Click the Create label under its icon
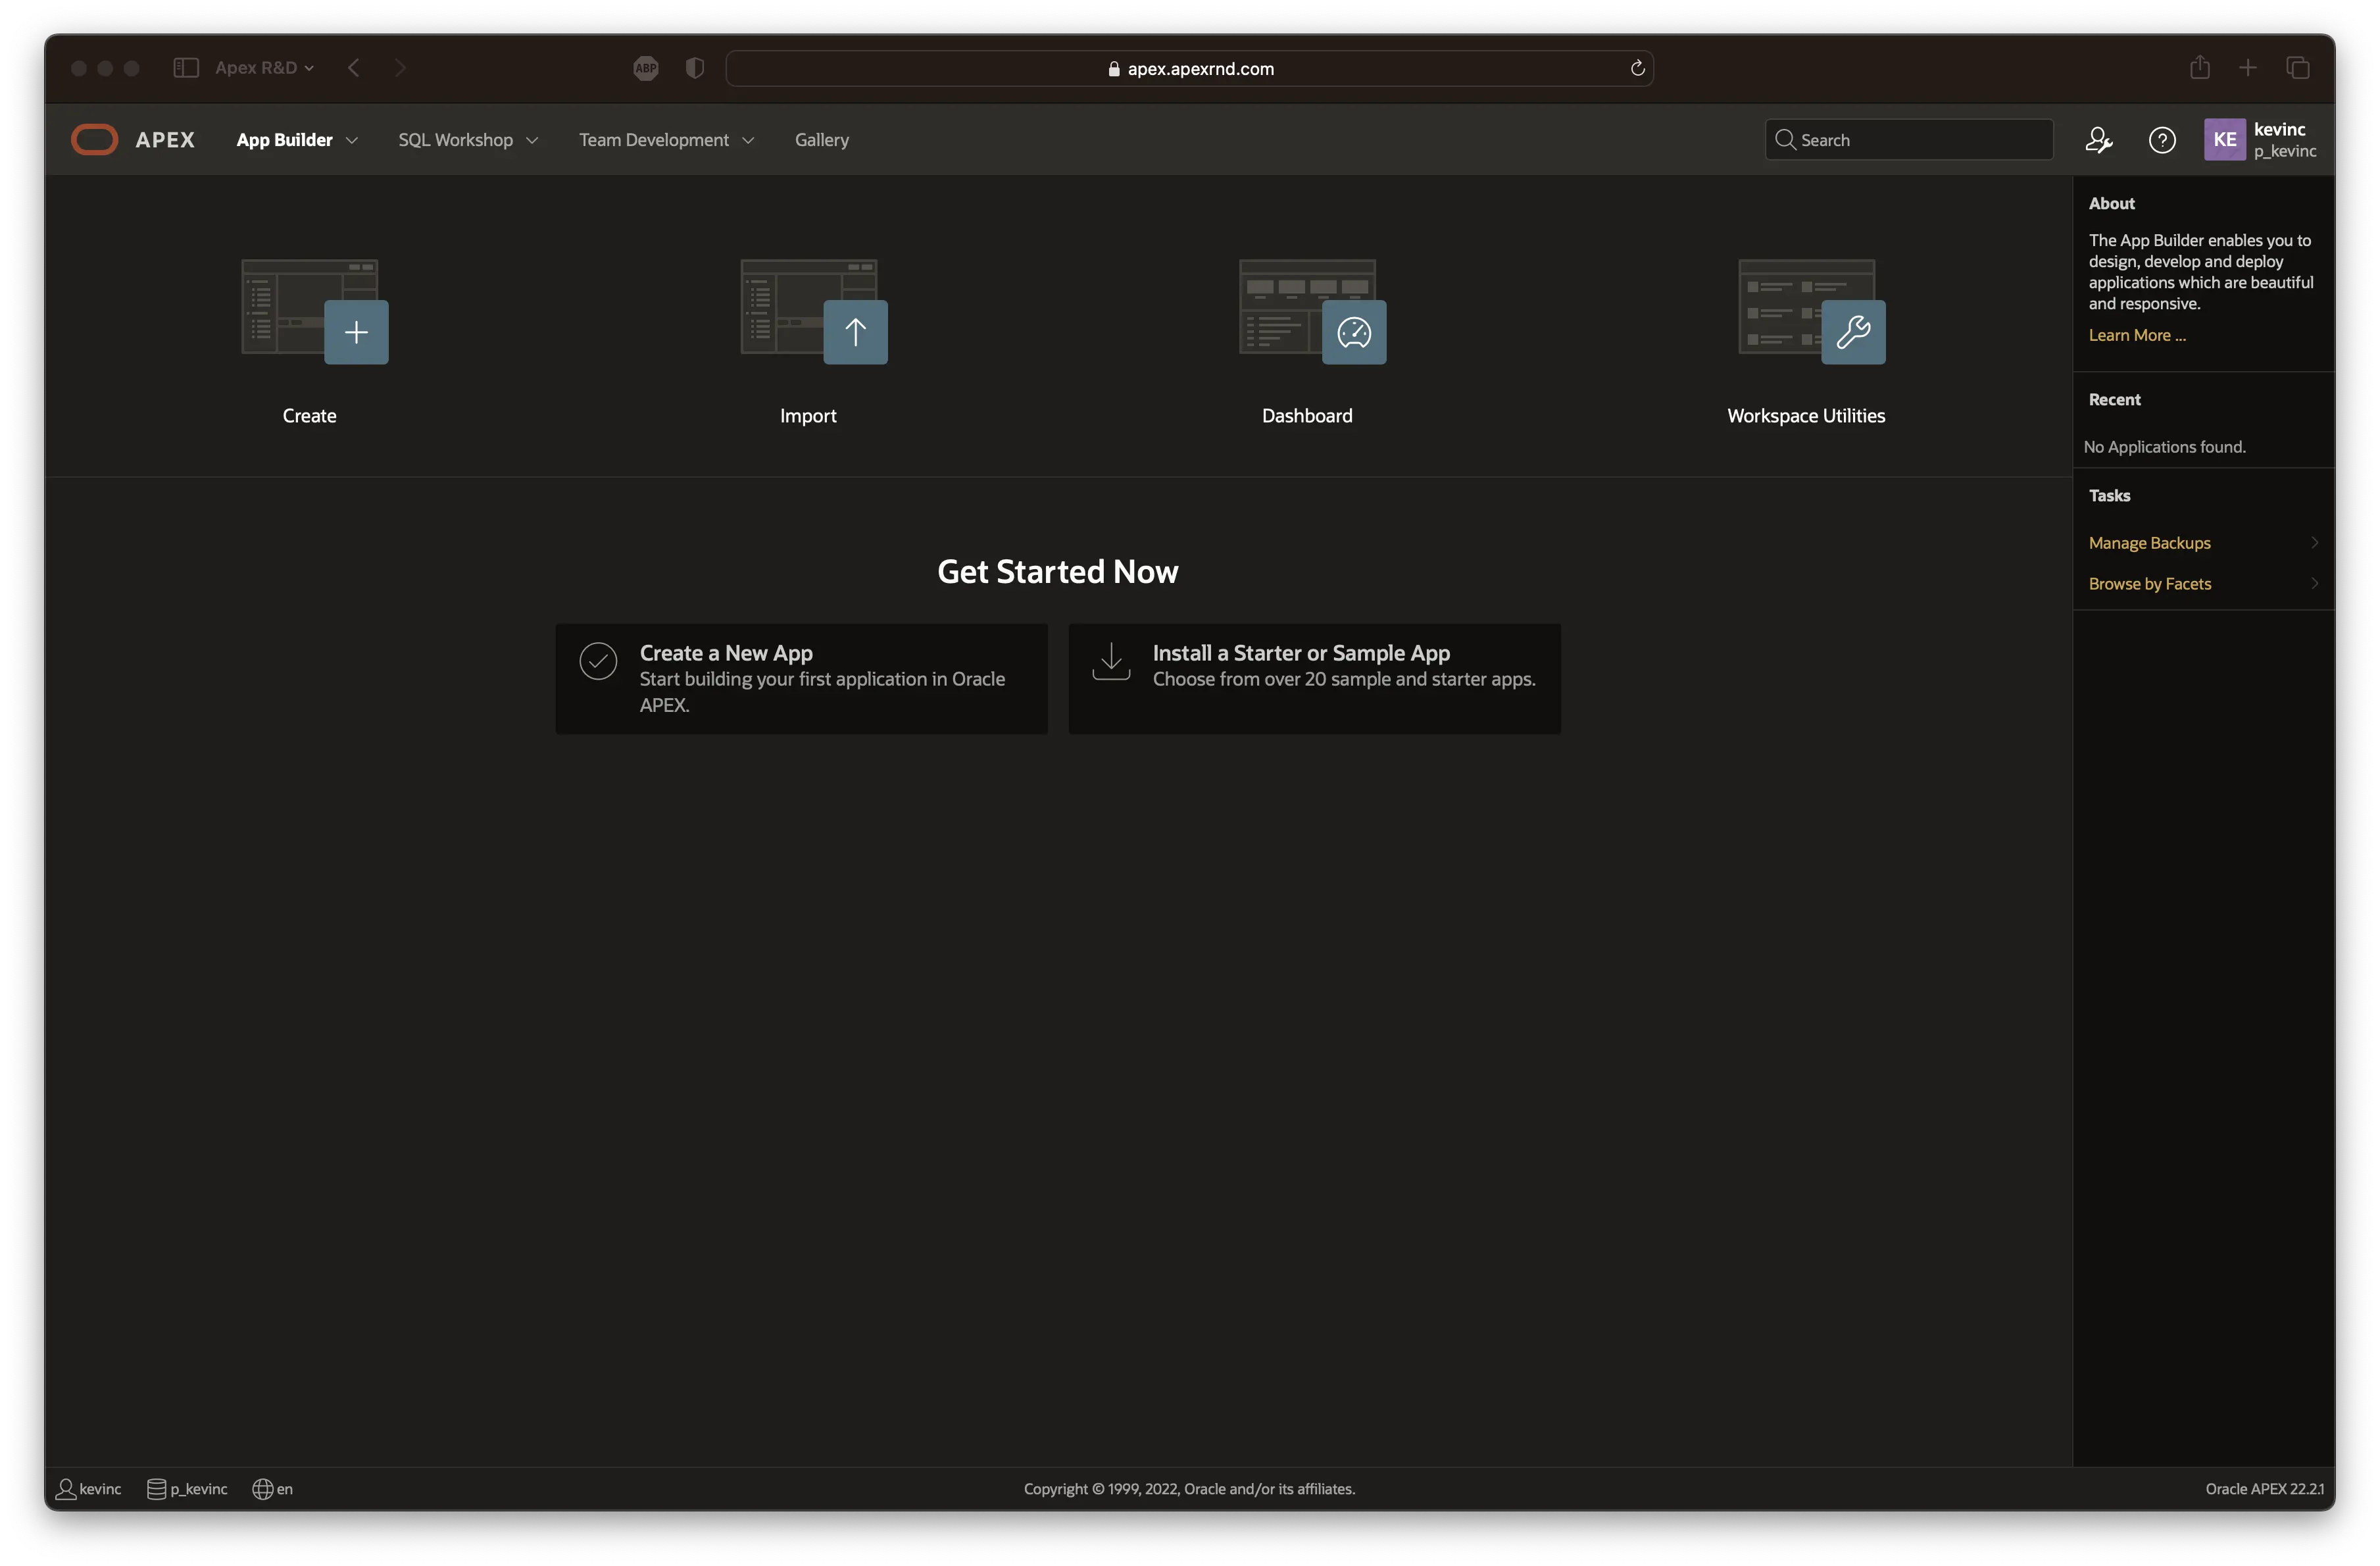The width and height of the screenshot is (2380, 1566). 309,415
